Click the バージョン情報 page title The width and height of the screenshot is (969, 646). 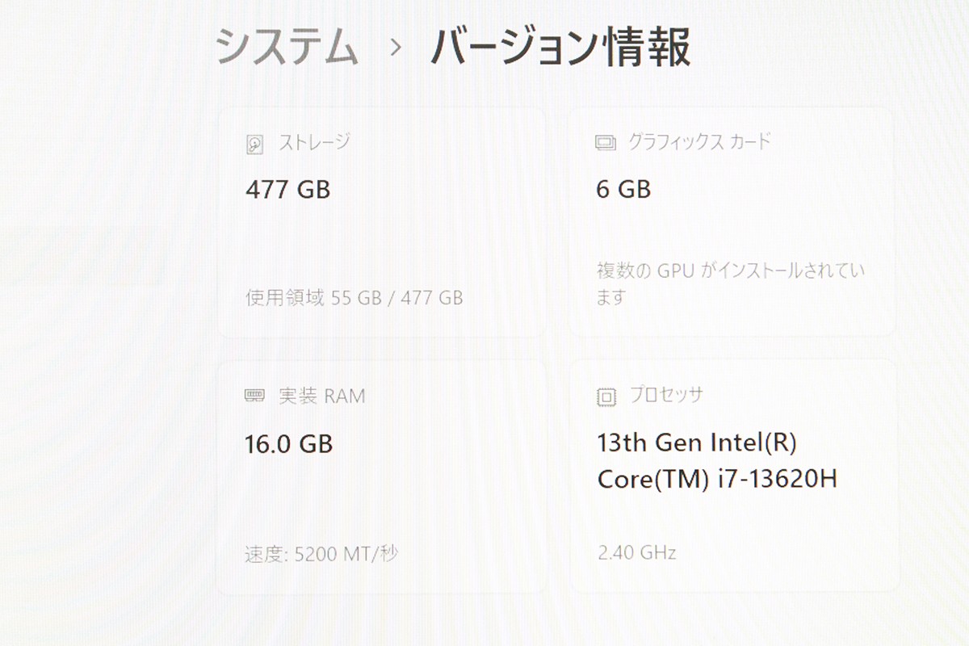(560, 47)
